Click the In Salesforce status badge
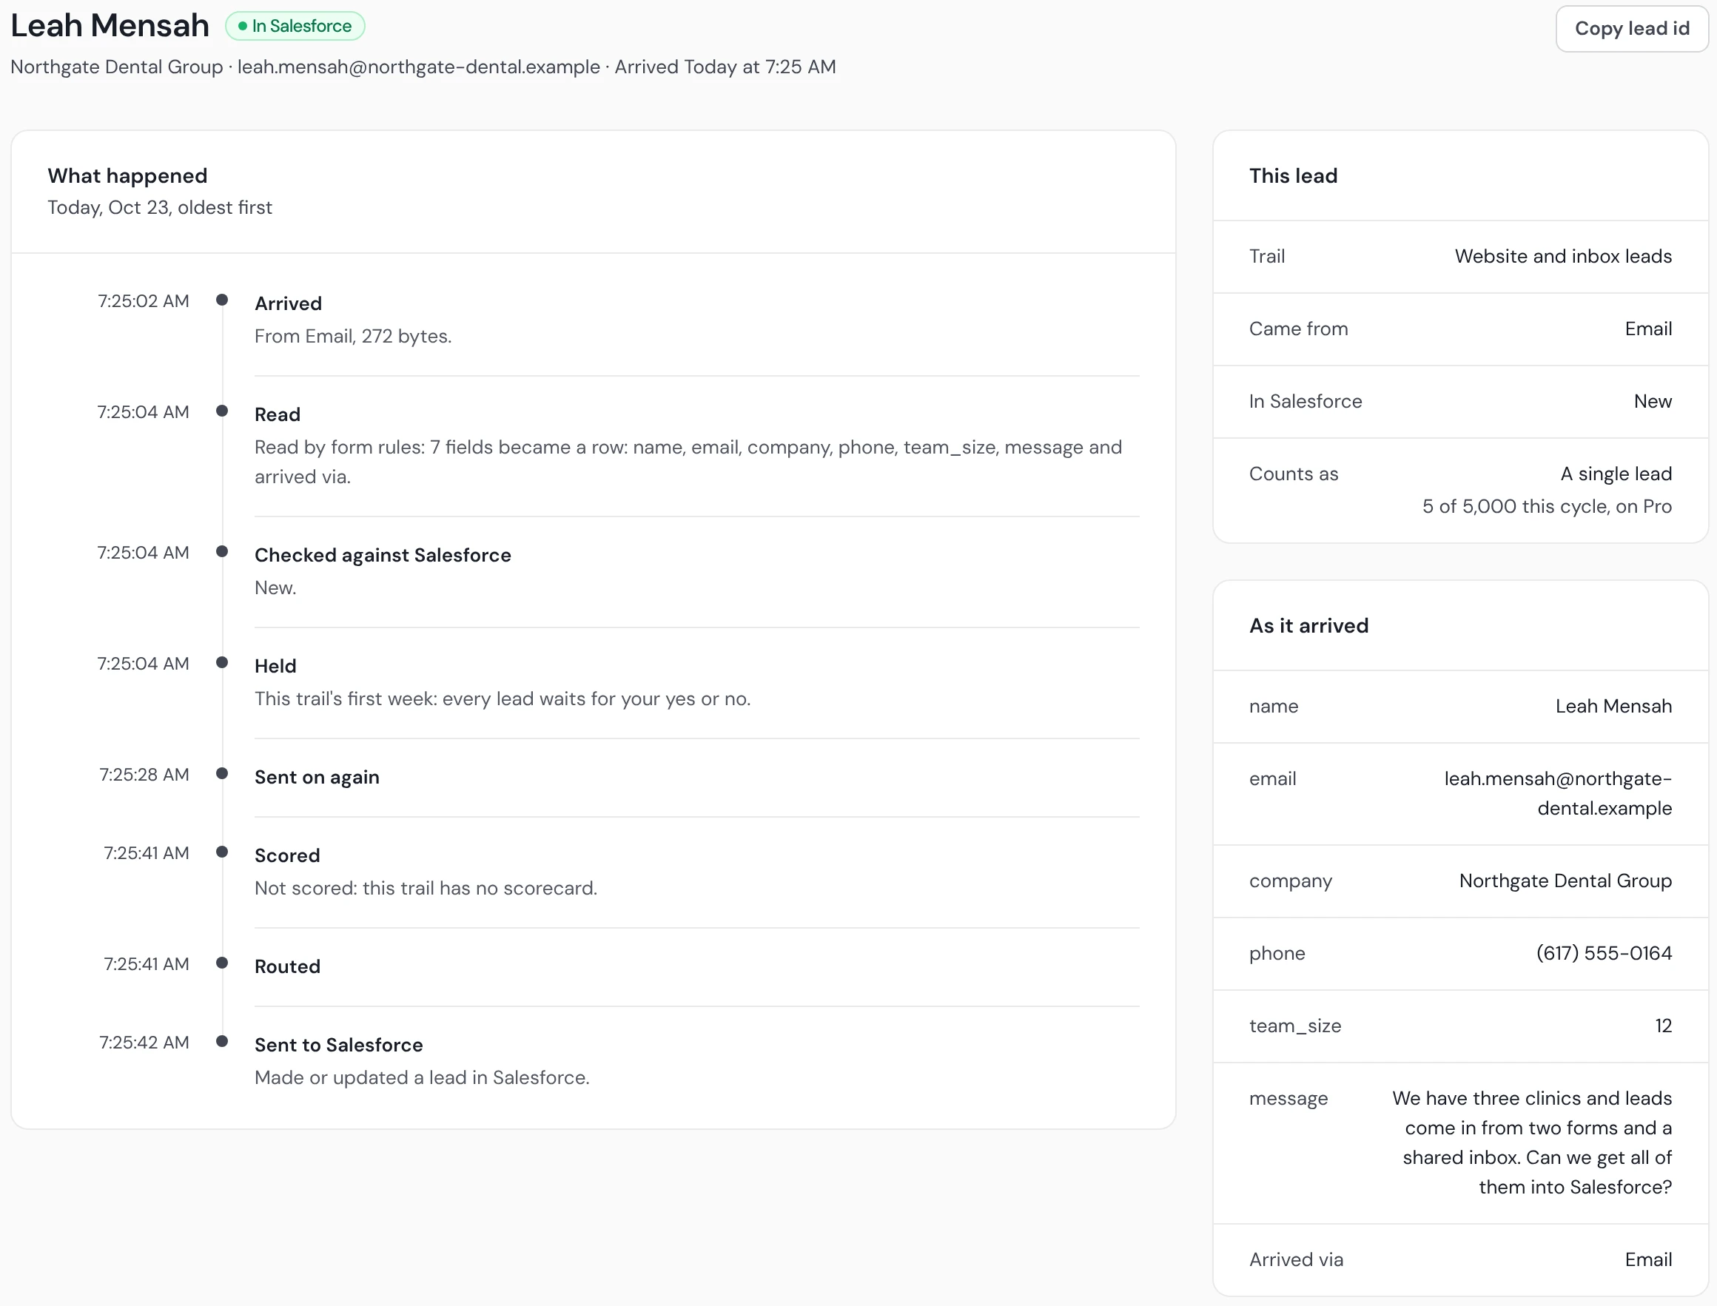 pos(295,26)
